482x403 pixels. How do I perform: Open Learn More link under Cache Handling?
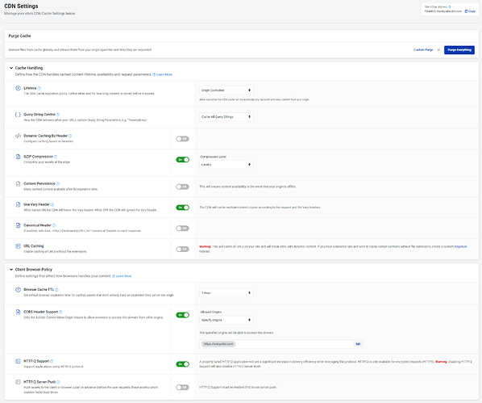click(x=163, y=74)
